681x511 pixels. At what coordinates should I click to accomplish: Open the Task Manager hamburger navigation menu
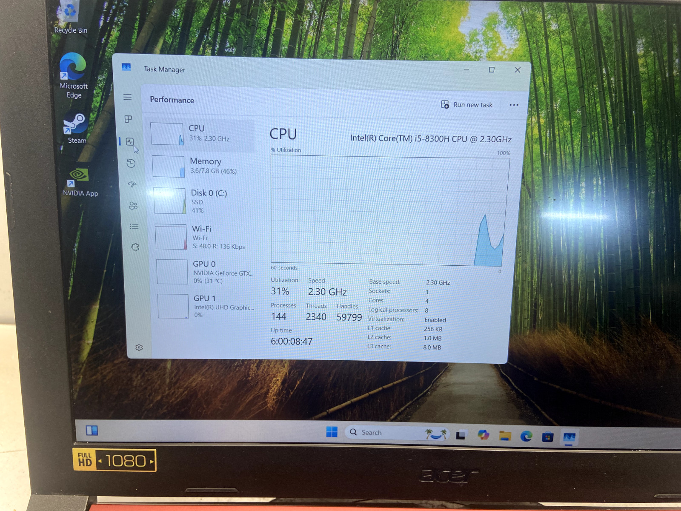pos(127,97)
